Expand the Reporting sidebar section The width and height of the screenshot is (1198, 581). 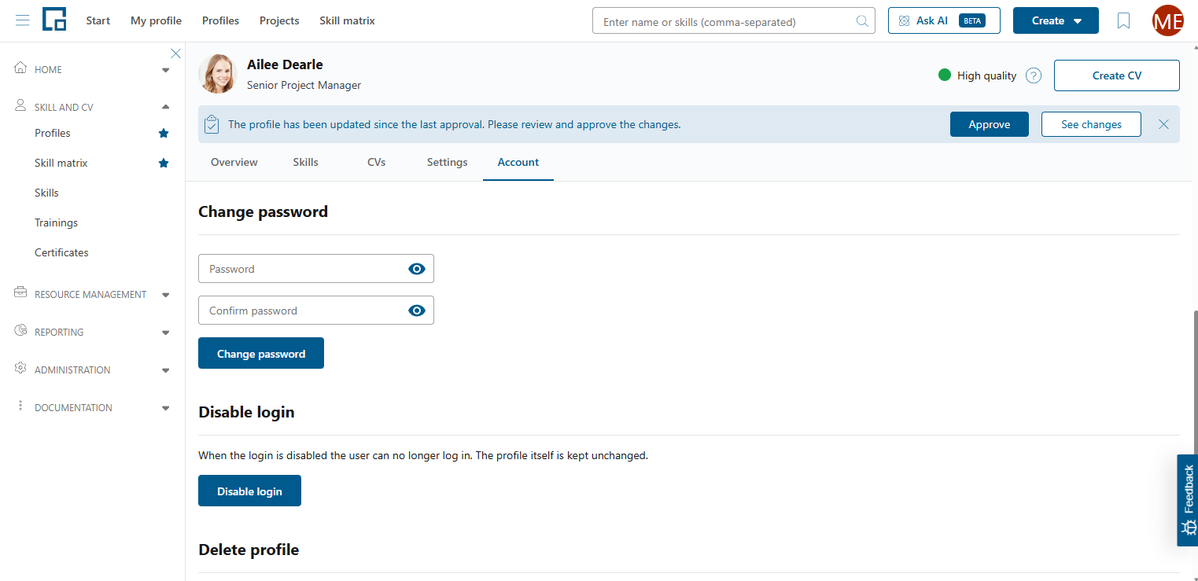click(x=165, y=333)
